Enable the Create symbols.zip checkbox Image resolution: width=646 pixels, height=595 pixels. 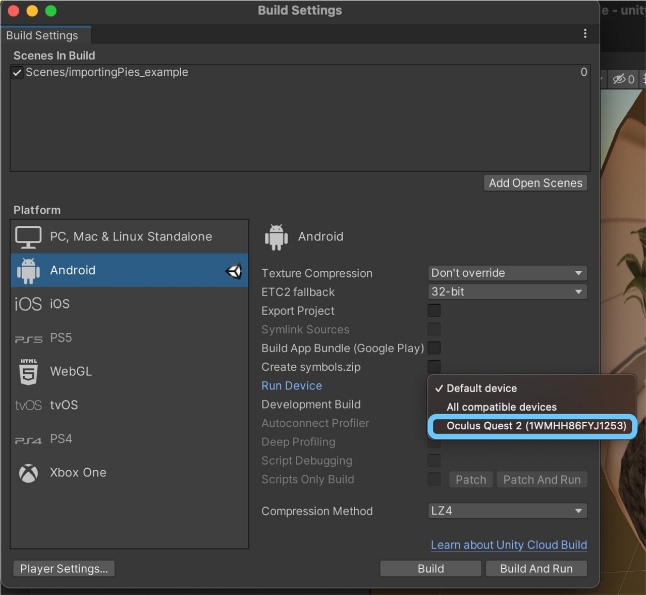[x=434, y=367]
